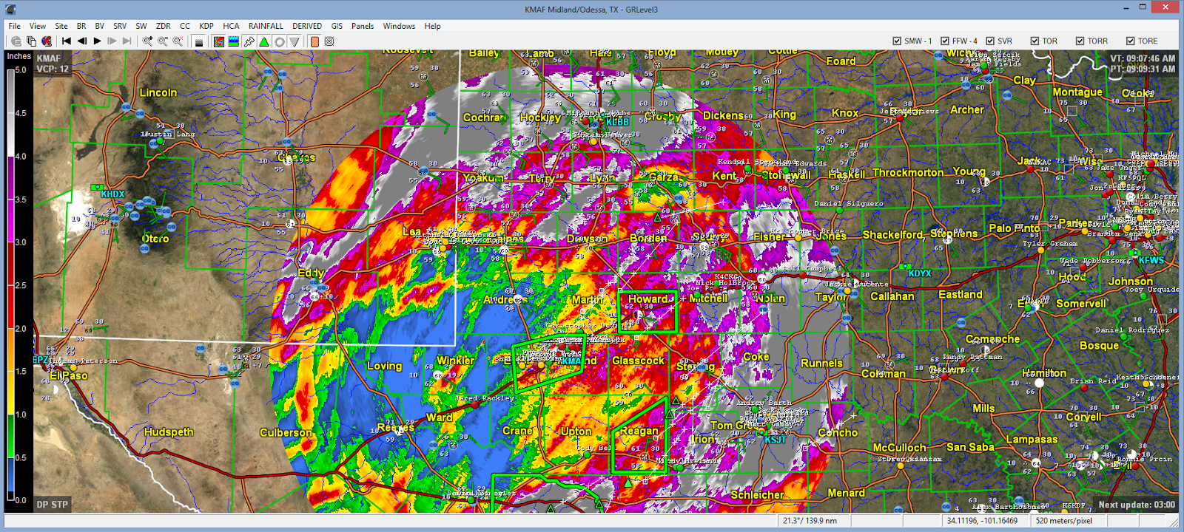Screen dimensions: 1184x532
Task: Open the HCA product menu
Action: point(231,26)
